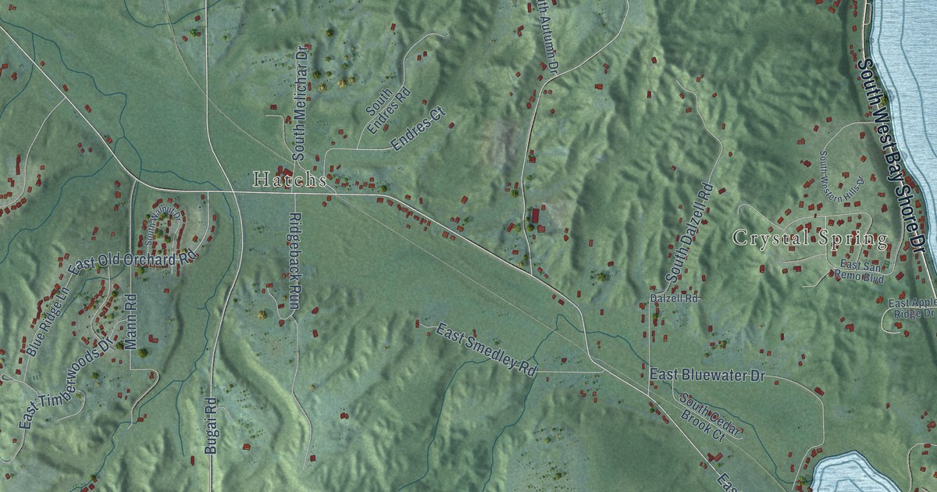Select the East Bluewater Dr label
The width and height of the screenshot is (937, 492).
tap(707, 376)
